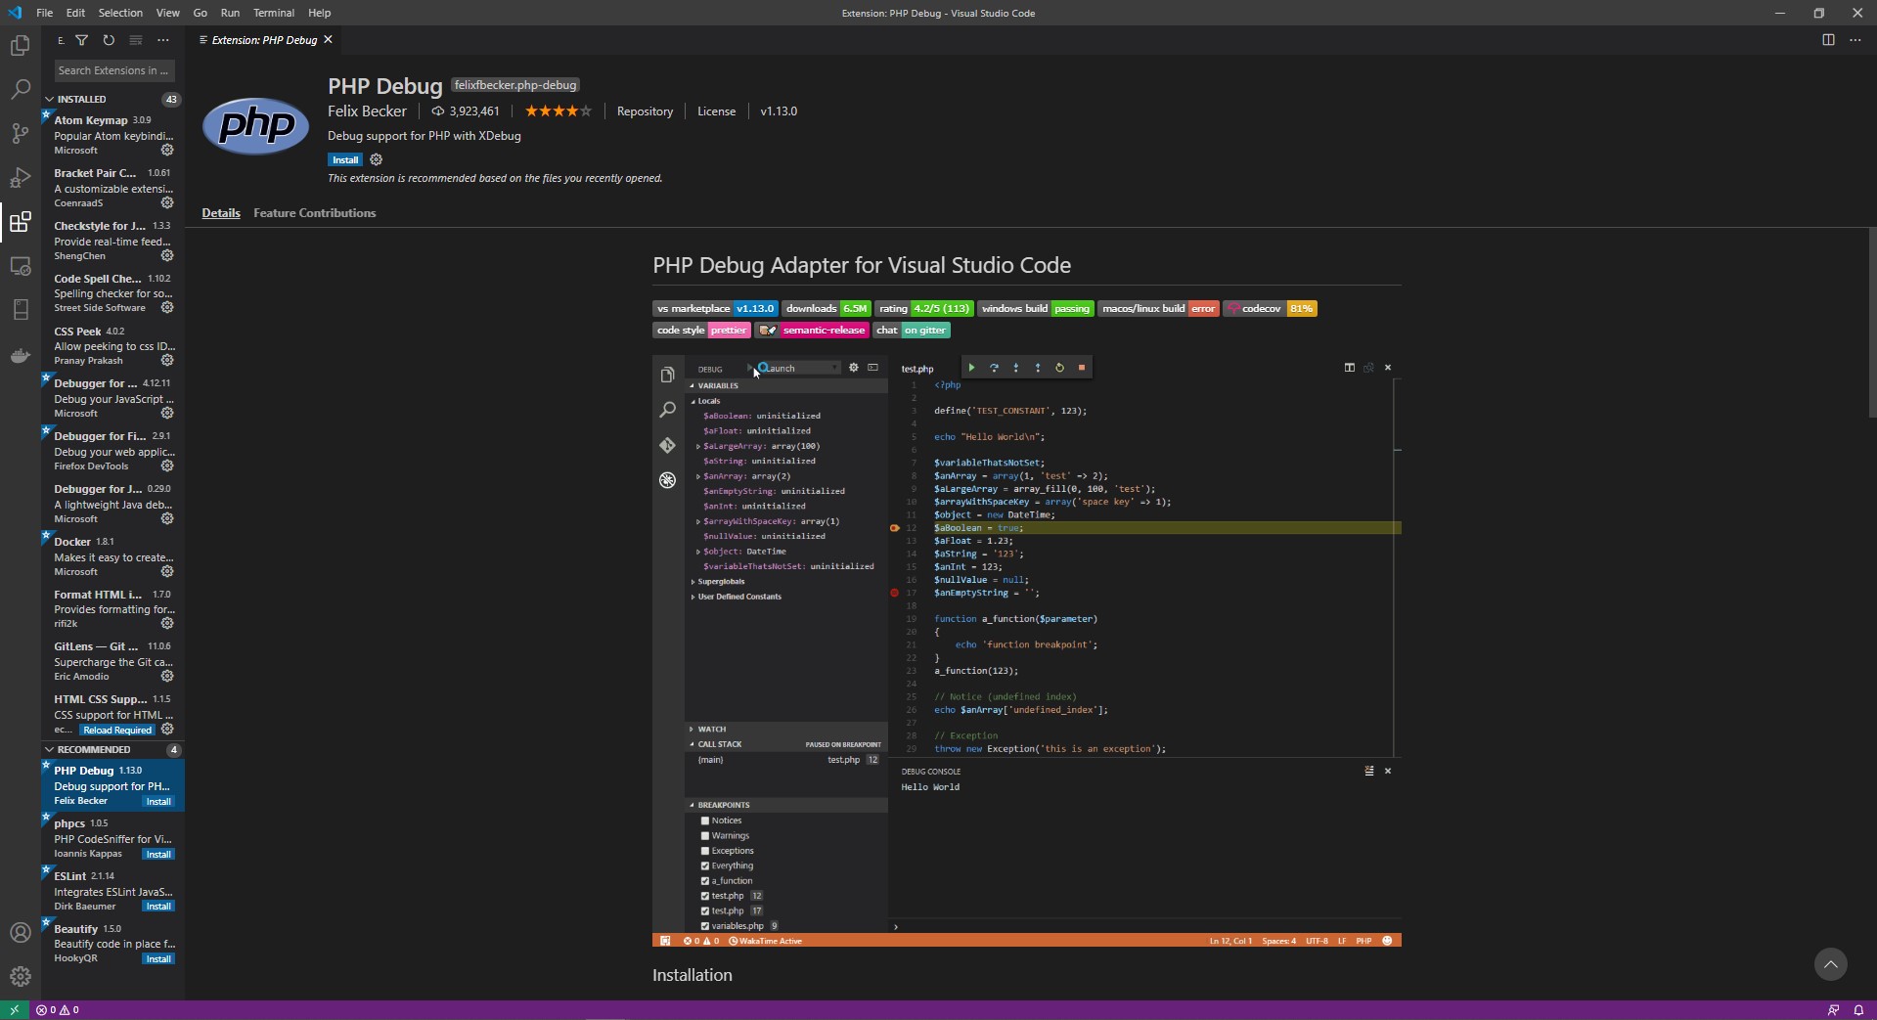Click the Clear Extensions Search Results icon
Viewport: 1877px width, 1020px height.
click(x=136, y=40)
